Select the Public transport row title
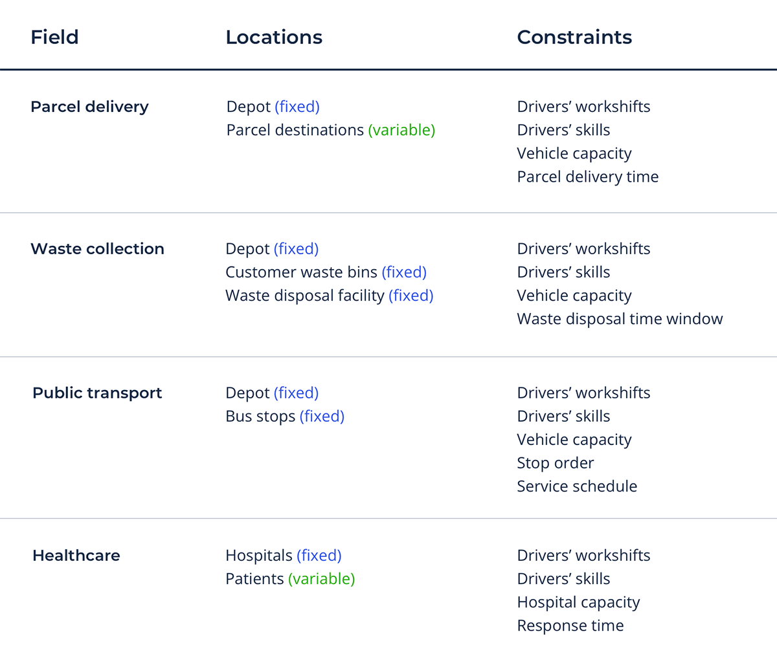This screenshot has height=663, width=777. (97, 393)
